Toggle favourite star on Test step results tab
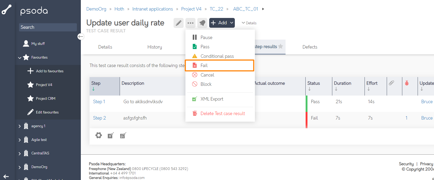The height and width of the screenshot is (180, 434). [x=281, y=46]
